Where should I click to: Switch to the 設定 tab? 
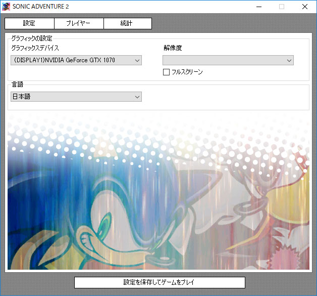pyautogui.click(x=29, y=23)
